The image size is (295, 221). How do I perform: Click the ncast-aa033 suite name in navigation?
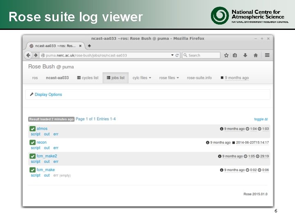(x=57, y=78)
